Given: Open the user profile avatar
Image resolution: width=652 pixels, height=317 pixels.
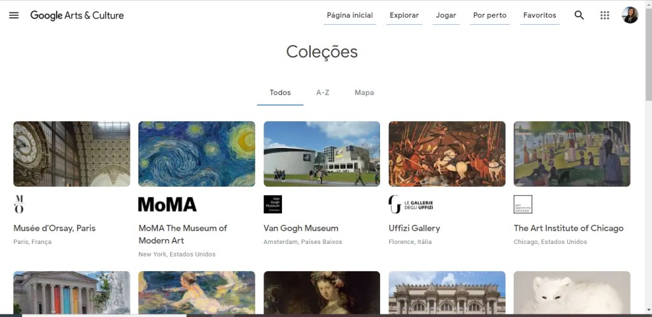Looking at the screenshot, I should pyautogui.click(x=630, y=15).
